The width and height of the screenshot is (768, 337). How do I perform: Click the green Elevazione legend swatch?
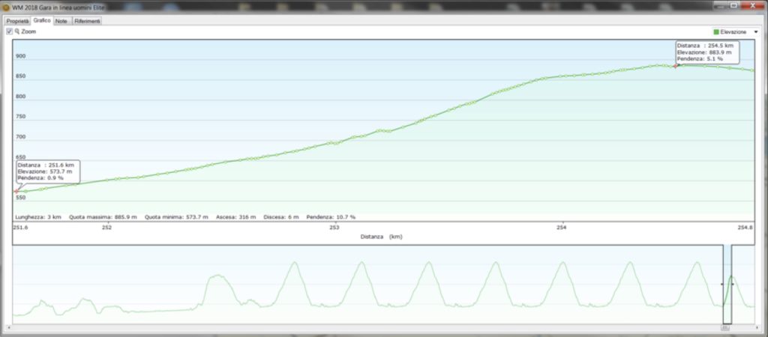click(x=716, y=31)
